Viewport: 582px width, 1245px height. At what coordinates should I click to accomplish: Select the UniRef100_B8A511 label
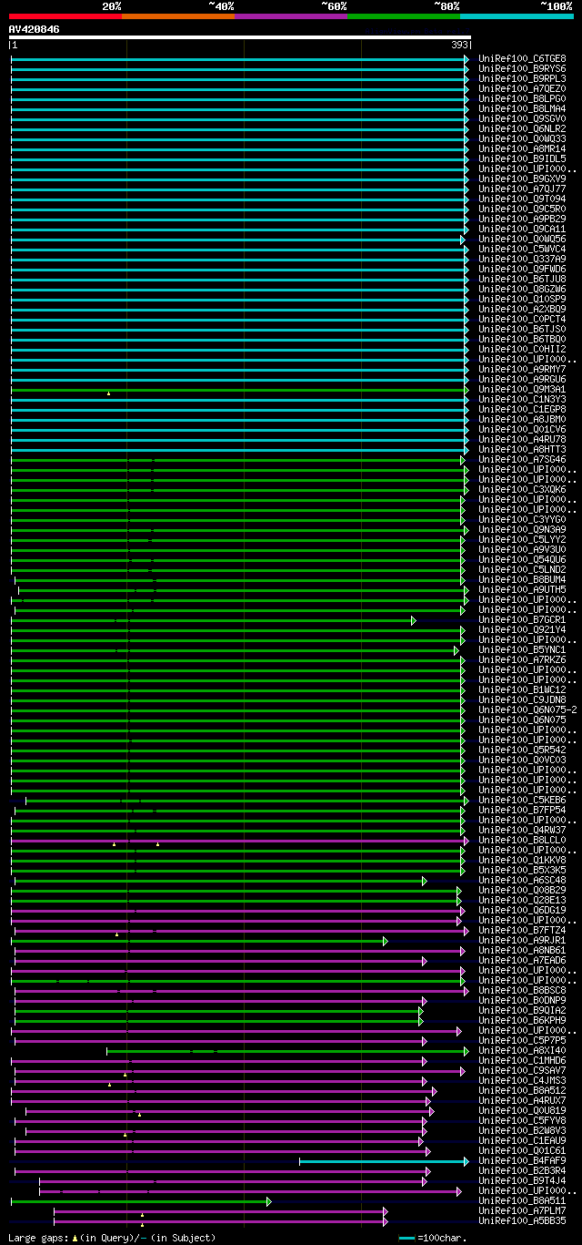tap(522, 1200)
